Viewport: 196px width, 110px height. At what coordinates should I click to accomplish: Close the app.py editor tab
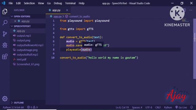(67, 10)
